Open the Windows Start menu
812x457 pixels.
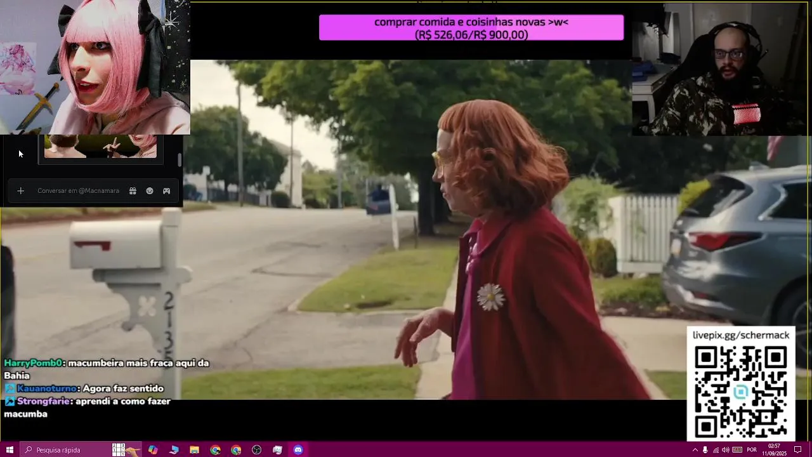point(10,450)
